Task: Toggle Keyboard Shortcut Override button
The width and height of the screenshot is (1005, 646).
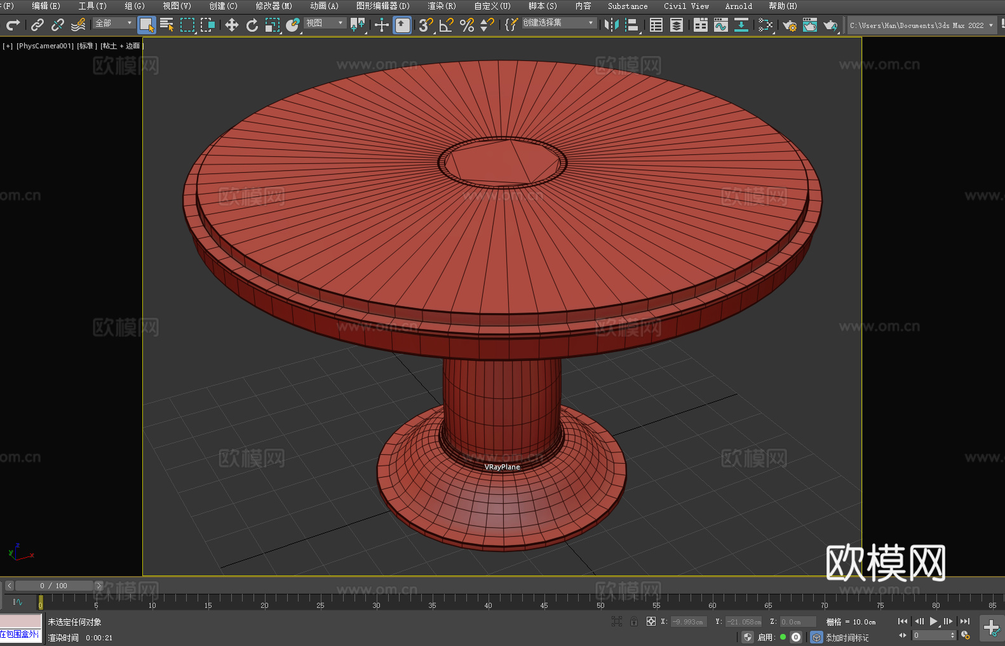Action: point(402,25)
